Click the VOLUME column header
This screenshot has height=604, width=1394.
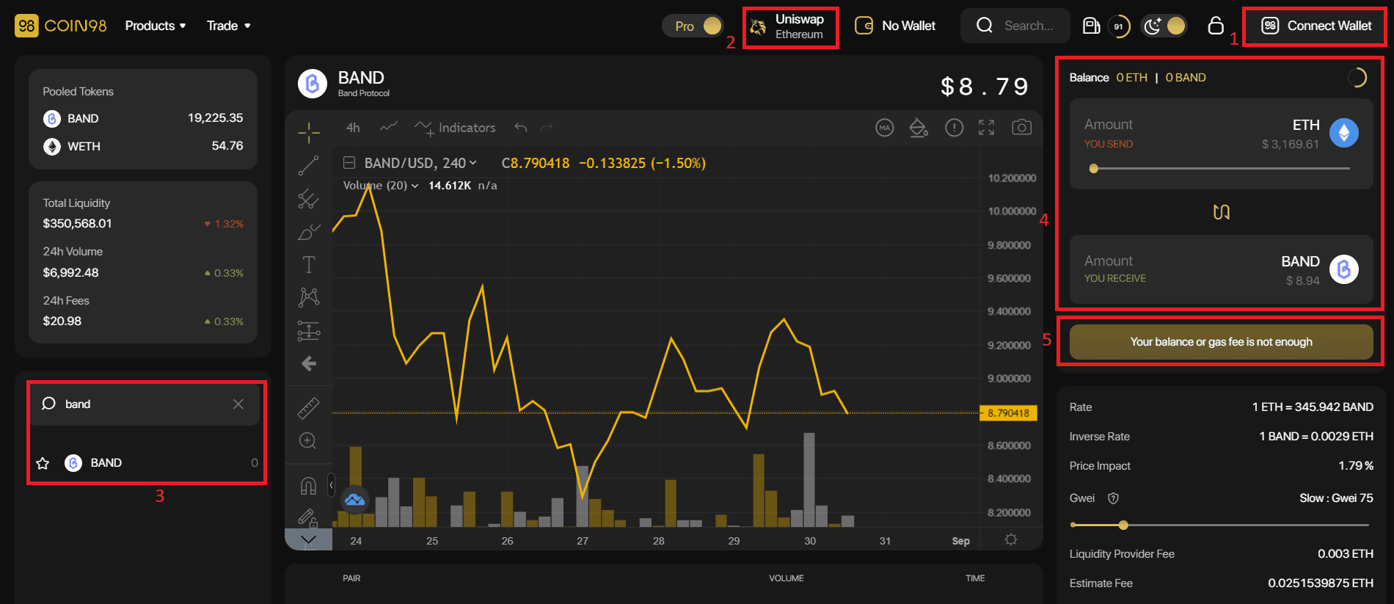click(787, 578)
